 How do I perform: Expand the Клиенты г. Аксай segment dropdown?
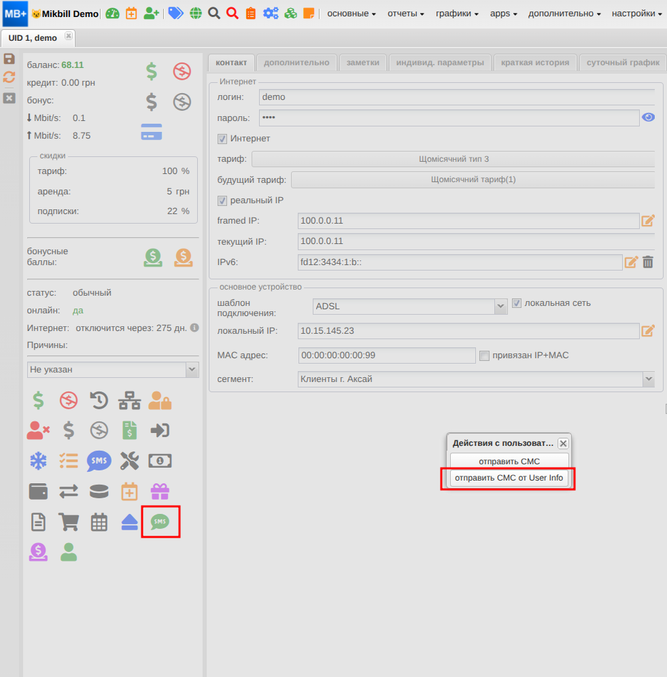[649, 379]
